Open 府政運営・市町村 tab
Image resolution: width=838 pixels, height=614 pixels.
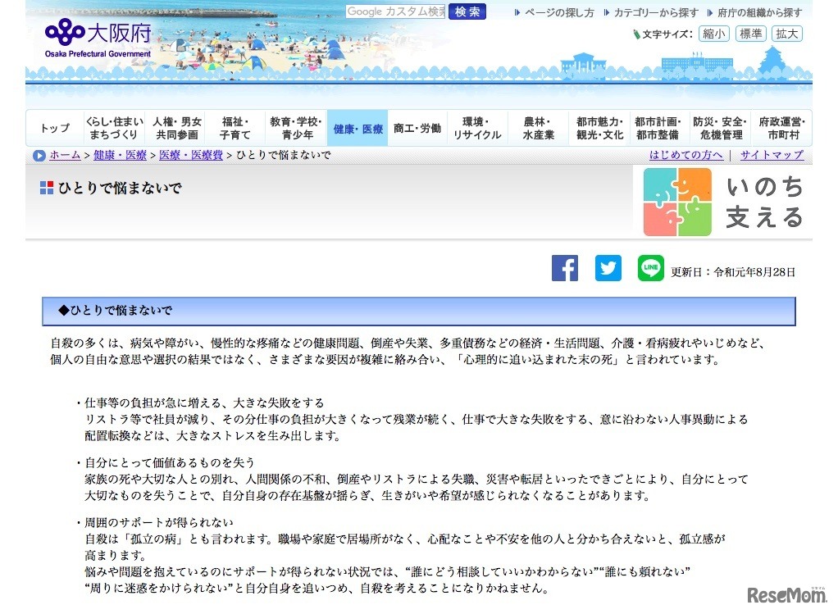click(782, 128)
